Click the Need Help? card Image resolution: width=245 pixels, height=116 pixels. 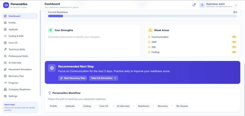point(20,108)
